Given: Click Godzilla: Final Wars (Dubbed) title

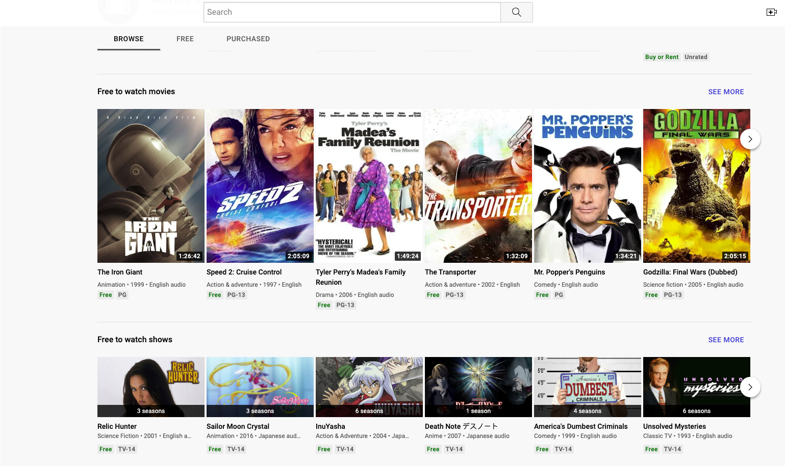Looking at the screenshot, I should [x=690, y=272].
